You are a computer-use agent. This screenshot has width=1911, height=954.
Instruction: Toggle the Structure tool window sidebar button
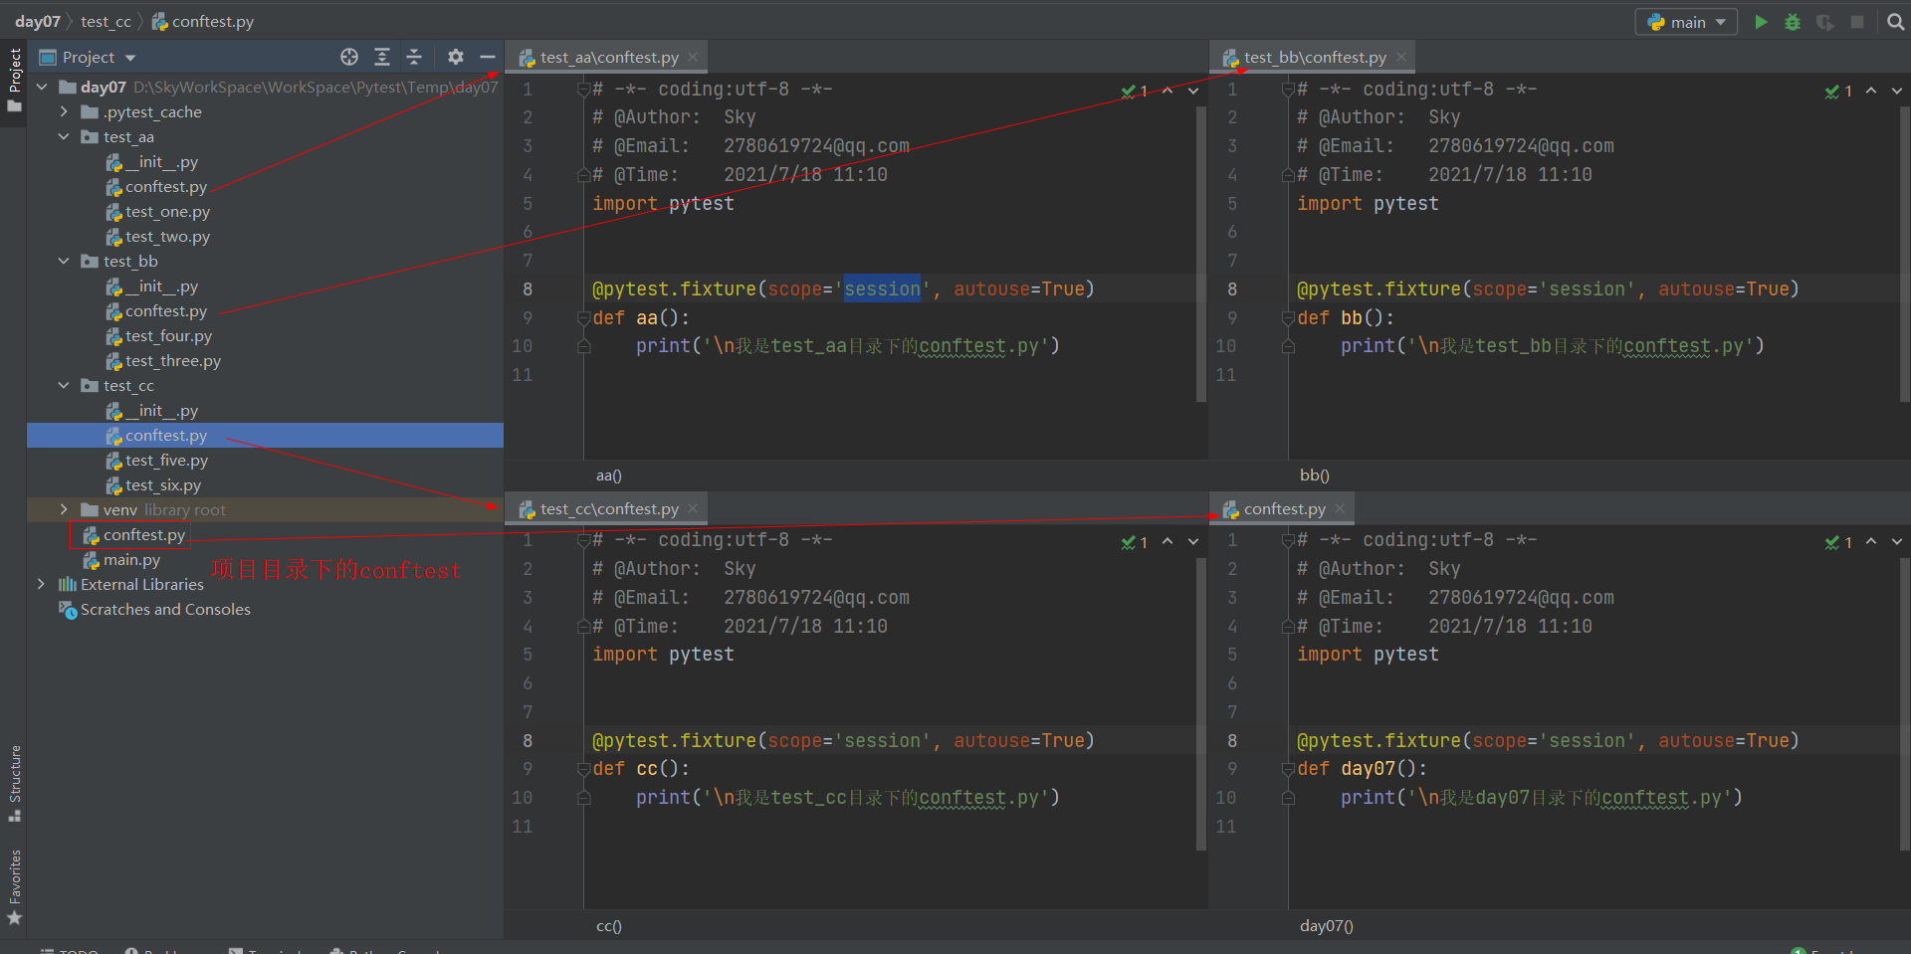click(14, 783)
